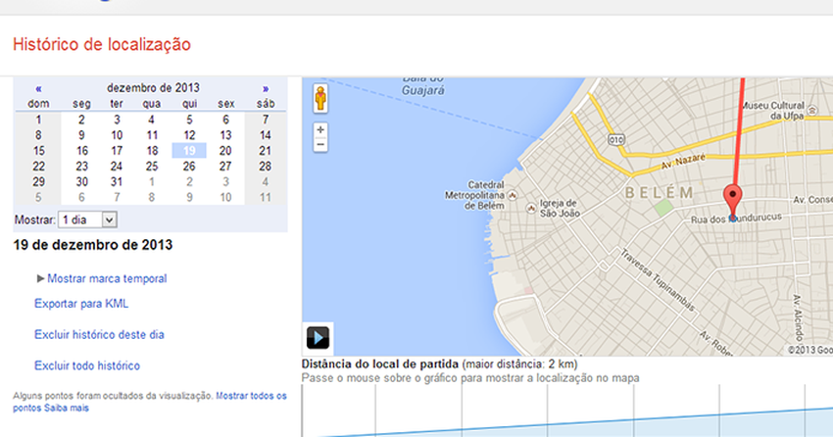833x437 pixels.
Task: Select December 12 in calendar
Action: pos(189,135)
